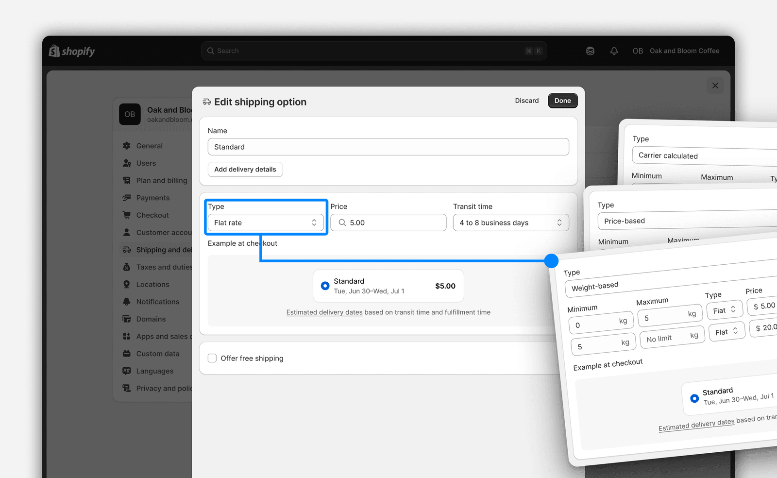Click the No limit maximum field
The height and width of the screenshot is (478, 777).
tap(673, 337)
